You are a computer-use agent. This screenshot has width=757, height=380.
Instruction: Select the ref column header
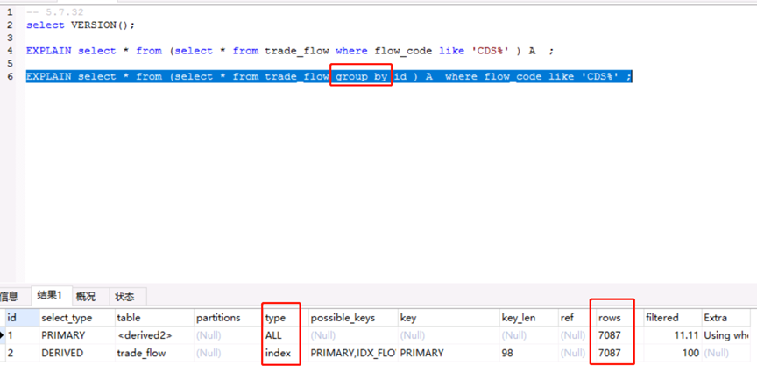(x=577, y=318)
